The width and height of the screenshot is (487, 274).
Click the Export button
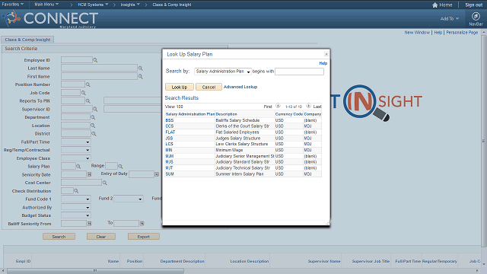point(144,237)
